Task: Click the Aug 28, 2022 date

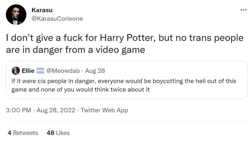Action: (55, 110)
